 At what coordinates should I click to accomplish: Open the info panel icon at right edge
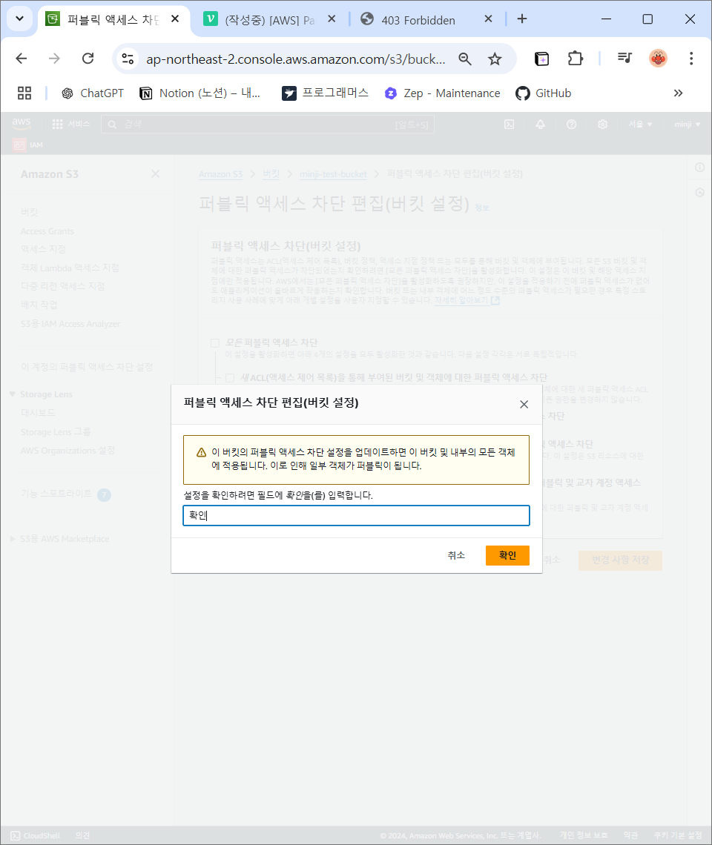[699, 168]
